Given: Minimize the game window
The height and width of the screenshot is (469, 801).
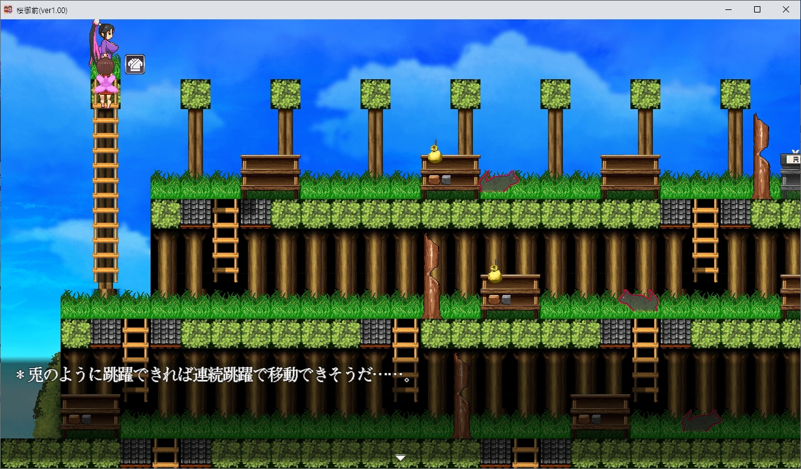Looking at the screenshot, I should click(x=729, y=9).
